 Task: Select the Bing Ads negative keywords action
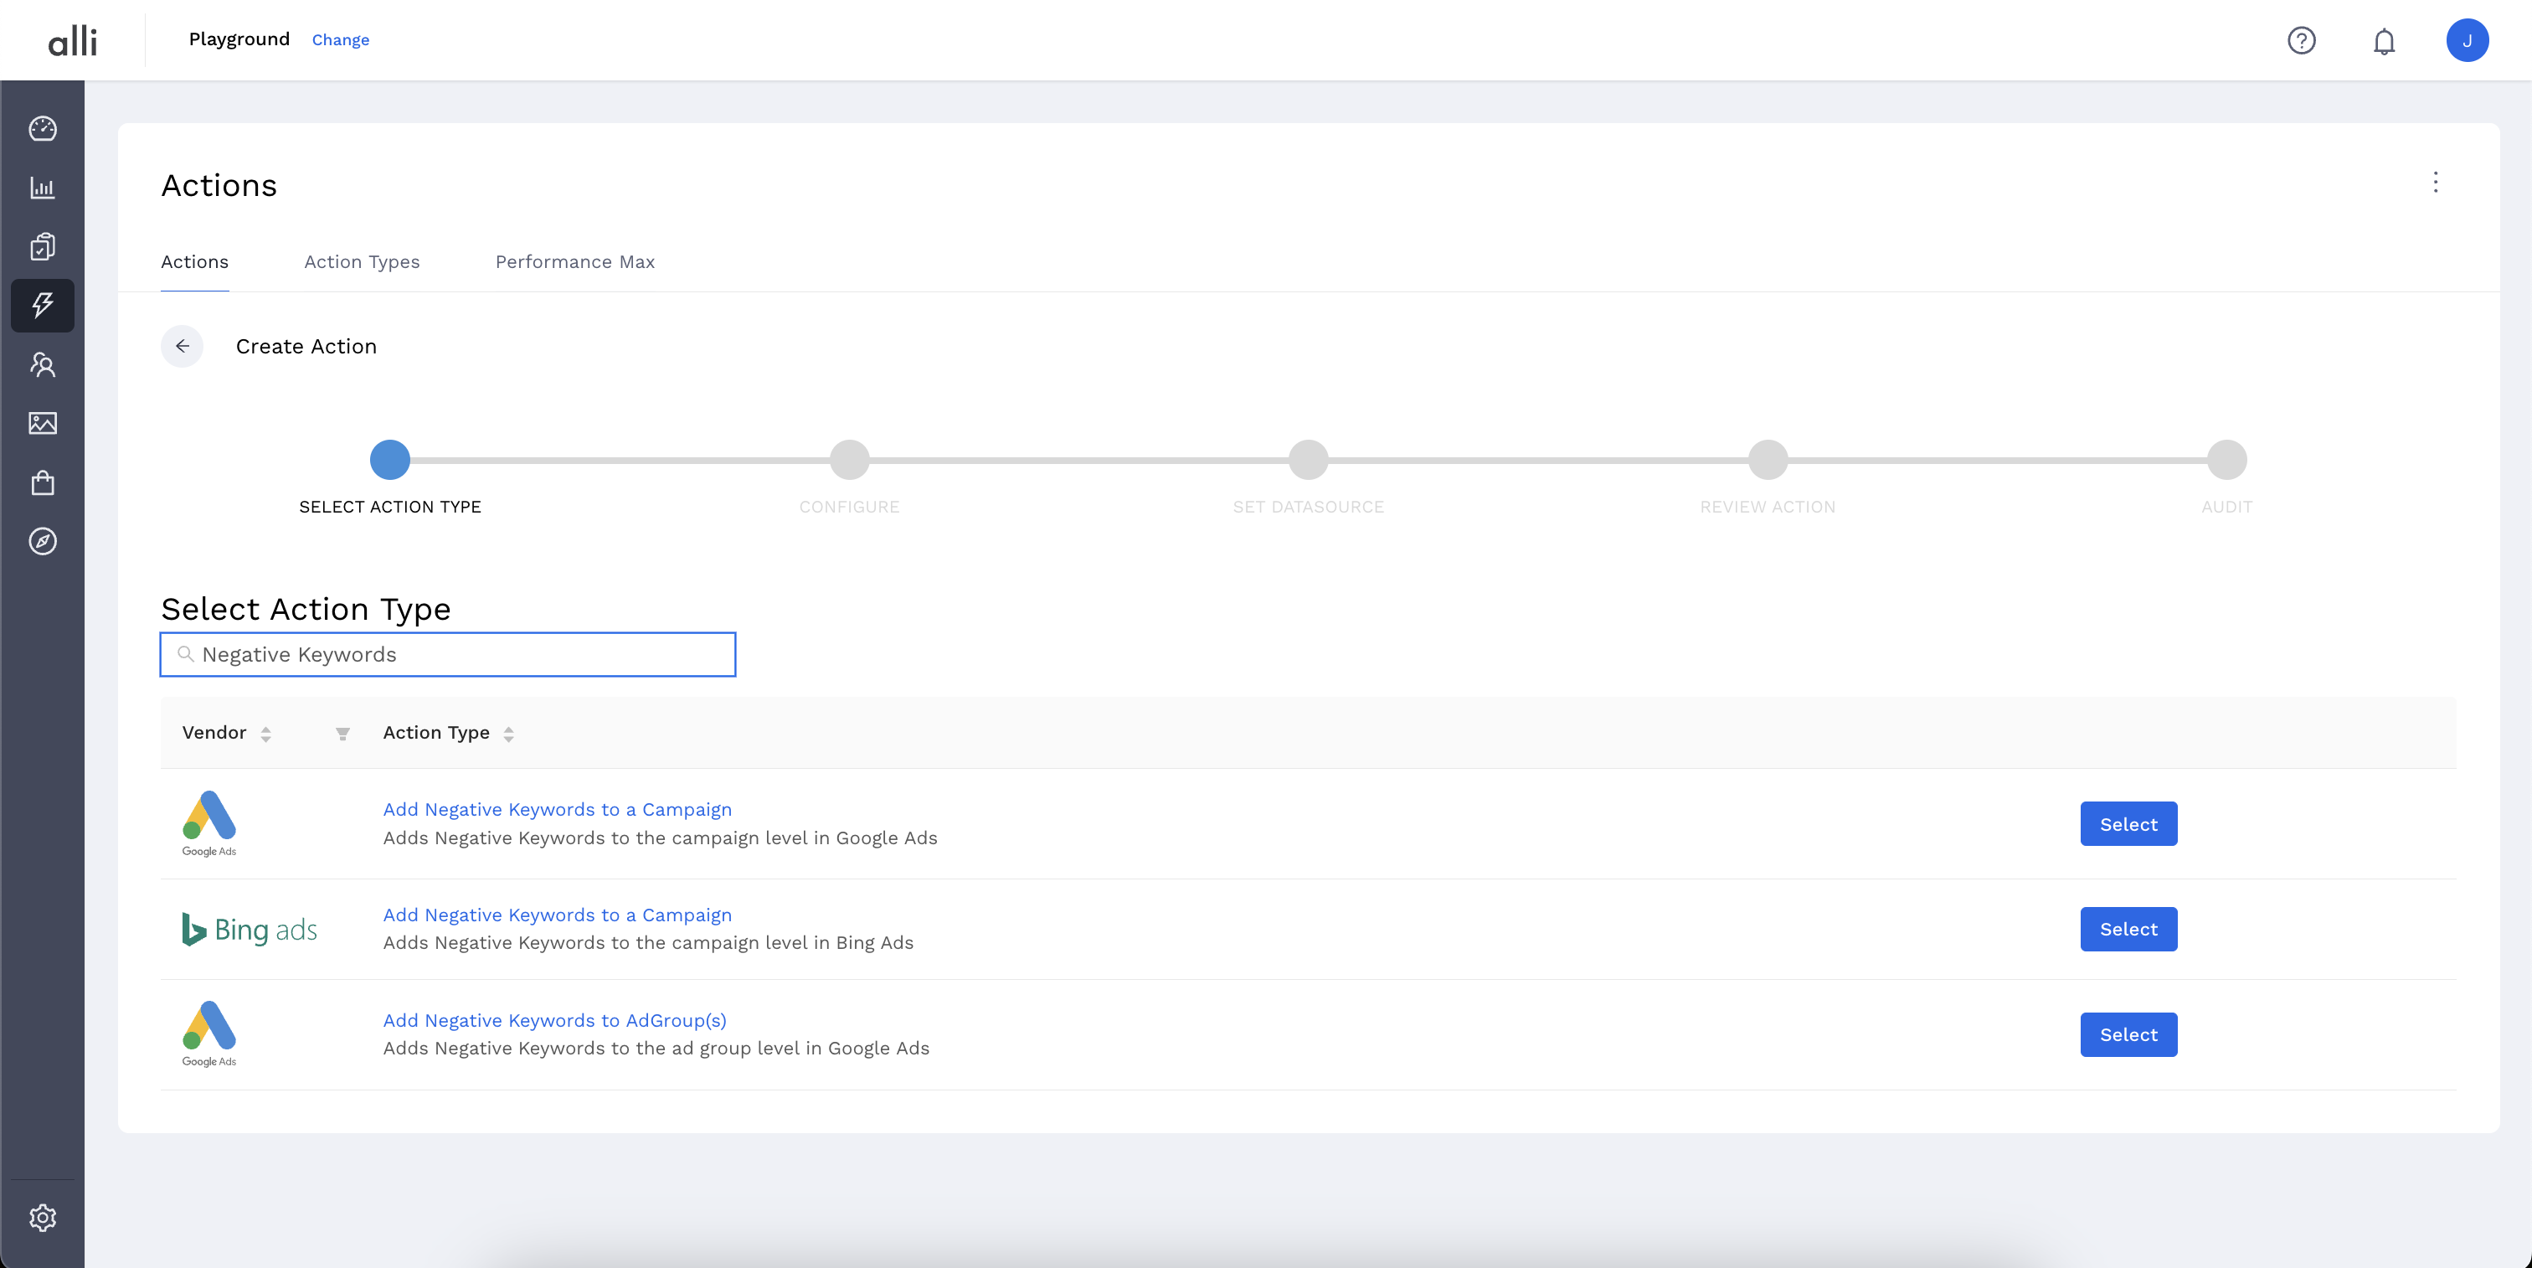[x=2128, y=929]
